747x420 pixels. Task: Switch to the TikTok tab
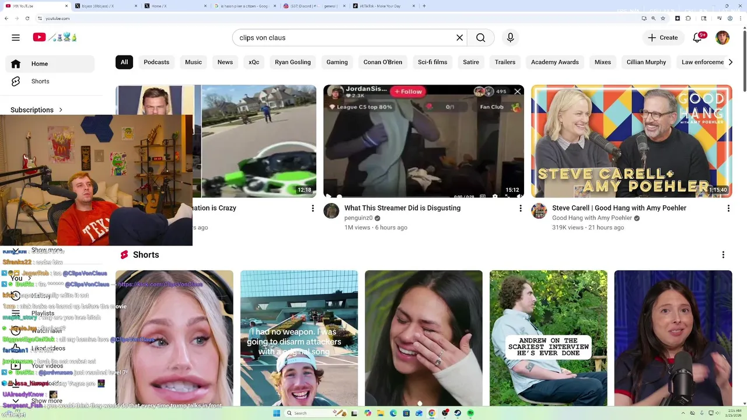(383, 6)
